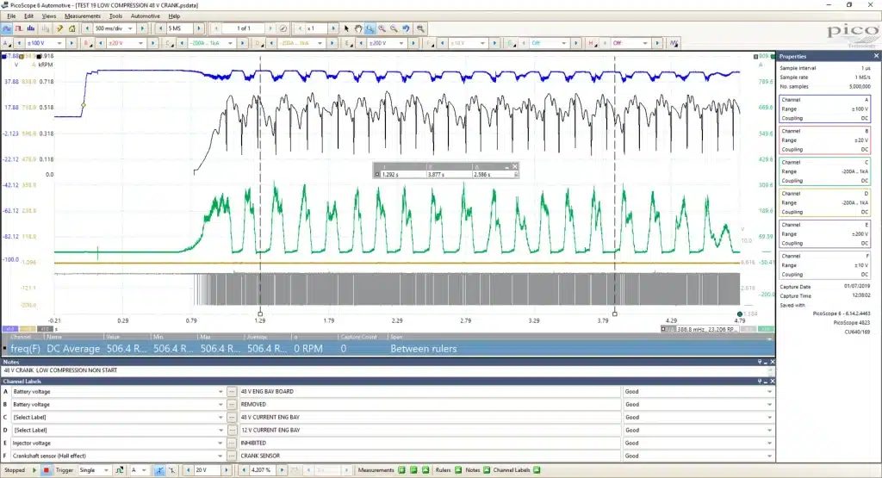
Task: Open the Help menu
Action: tap(174, 16)
